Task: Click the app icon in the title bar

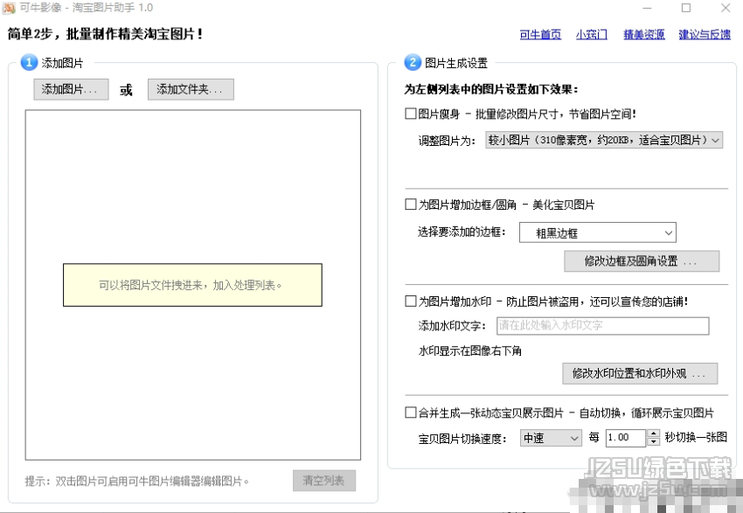Action: tap(9, 8)
